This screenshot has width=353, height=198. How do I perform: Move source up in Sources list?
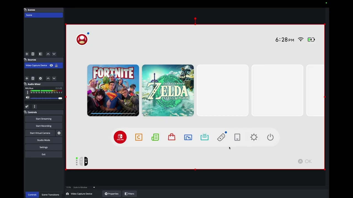(x=48, y=78)
